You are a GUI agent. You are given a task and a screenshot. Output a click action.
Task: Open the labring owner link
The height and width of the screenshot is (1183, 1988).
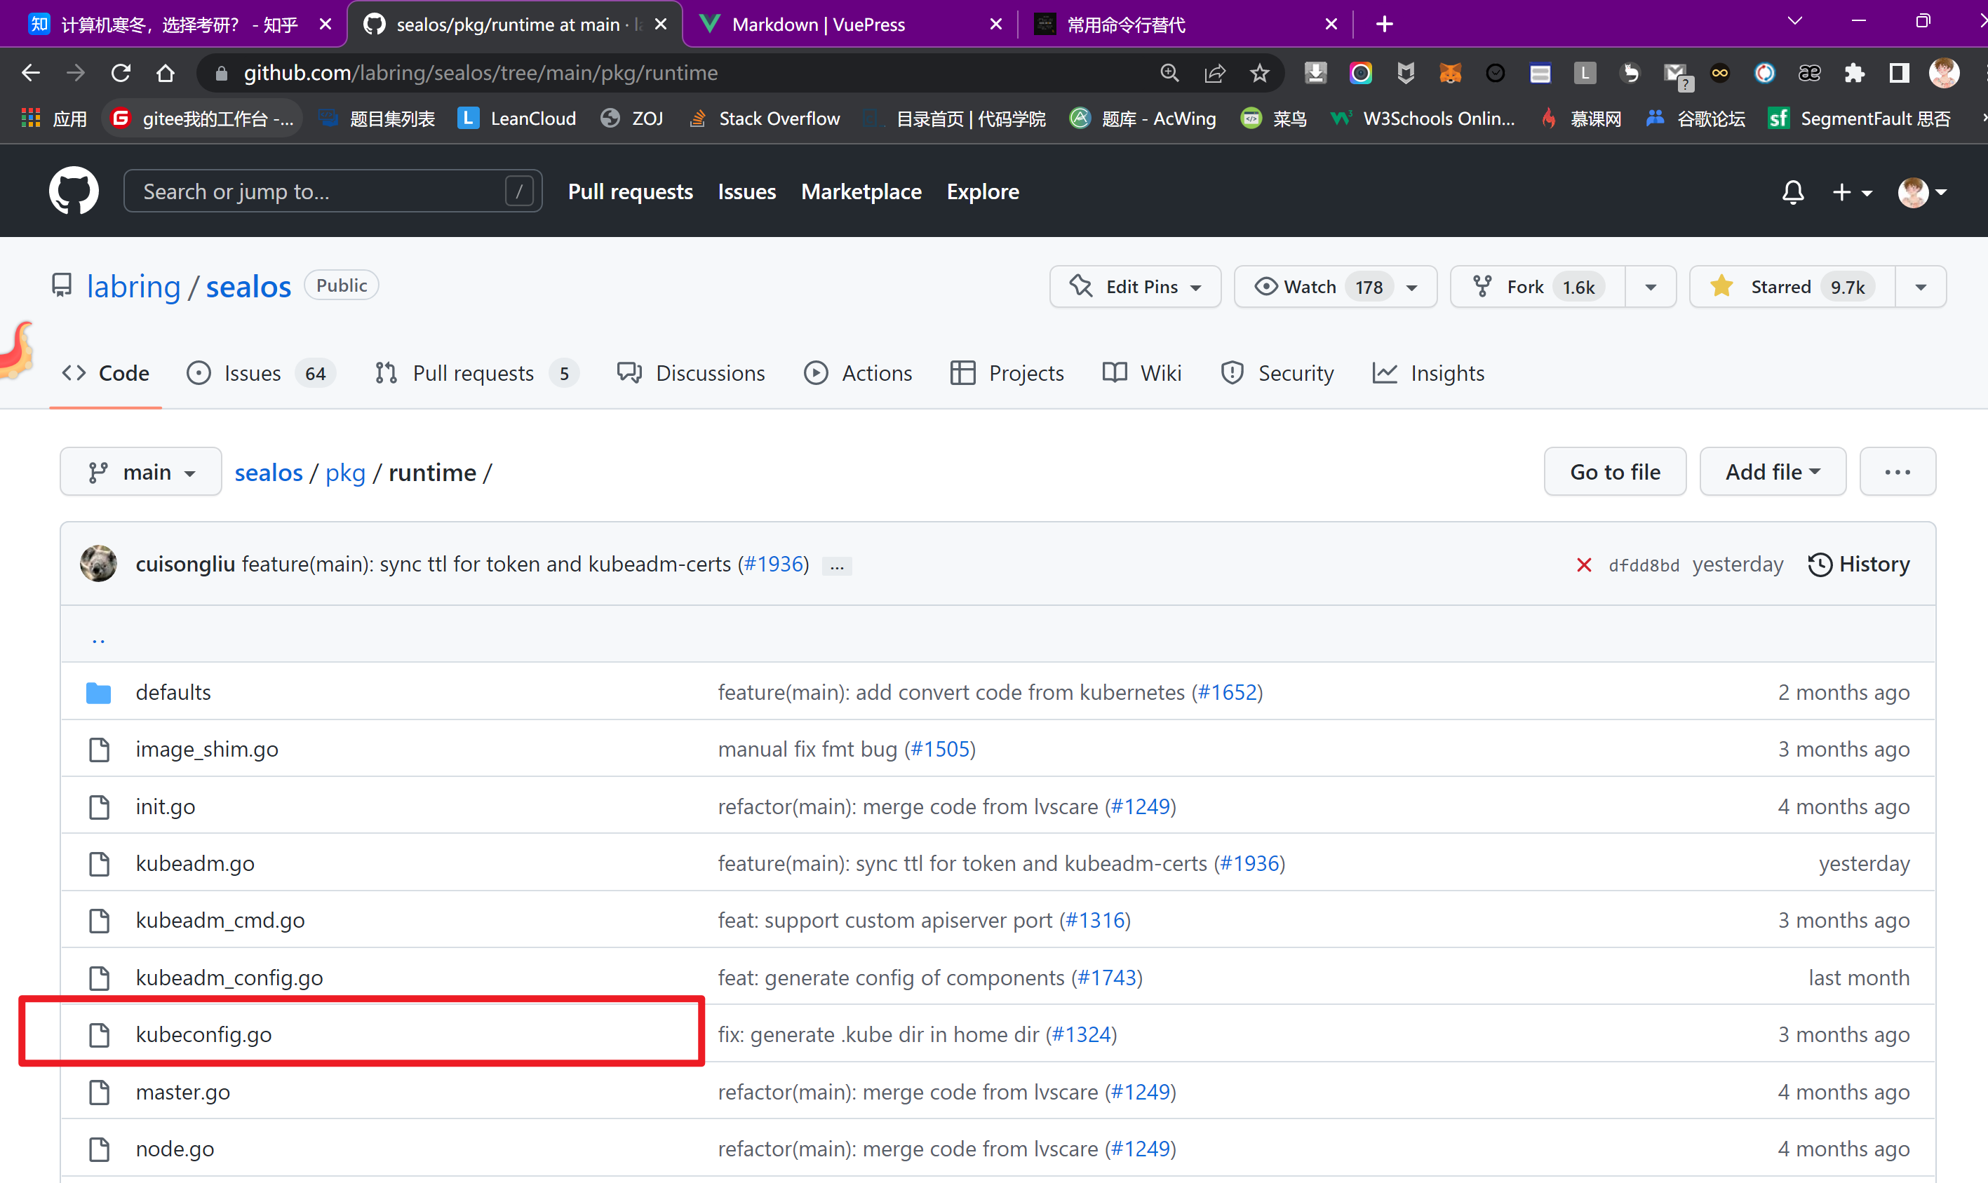click(133, 286)
